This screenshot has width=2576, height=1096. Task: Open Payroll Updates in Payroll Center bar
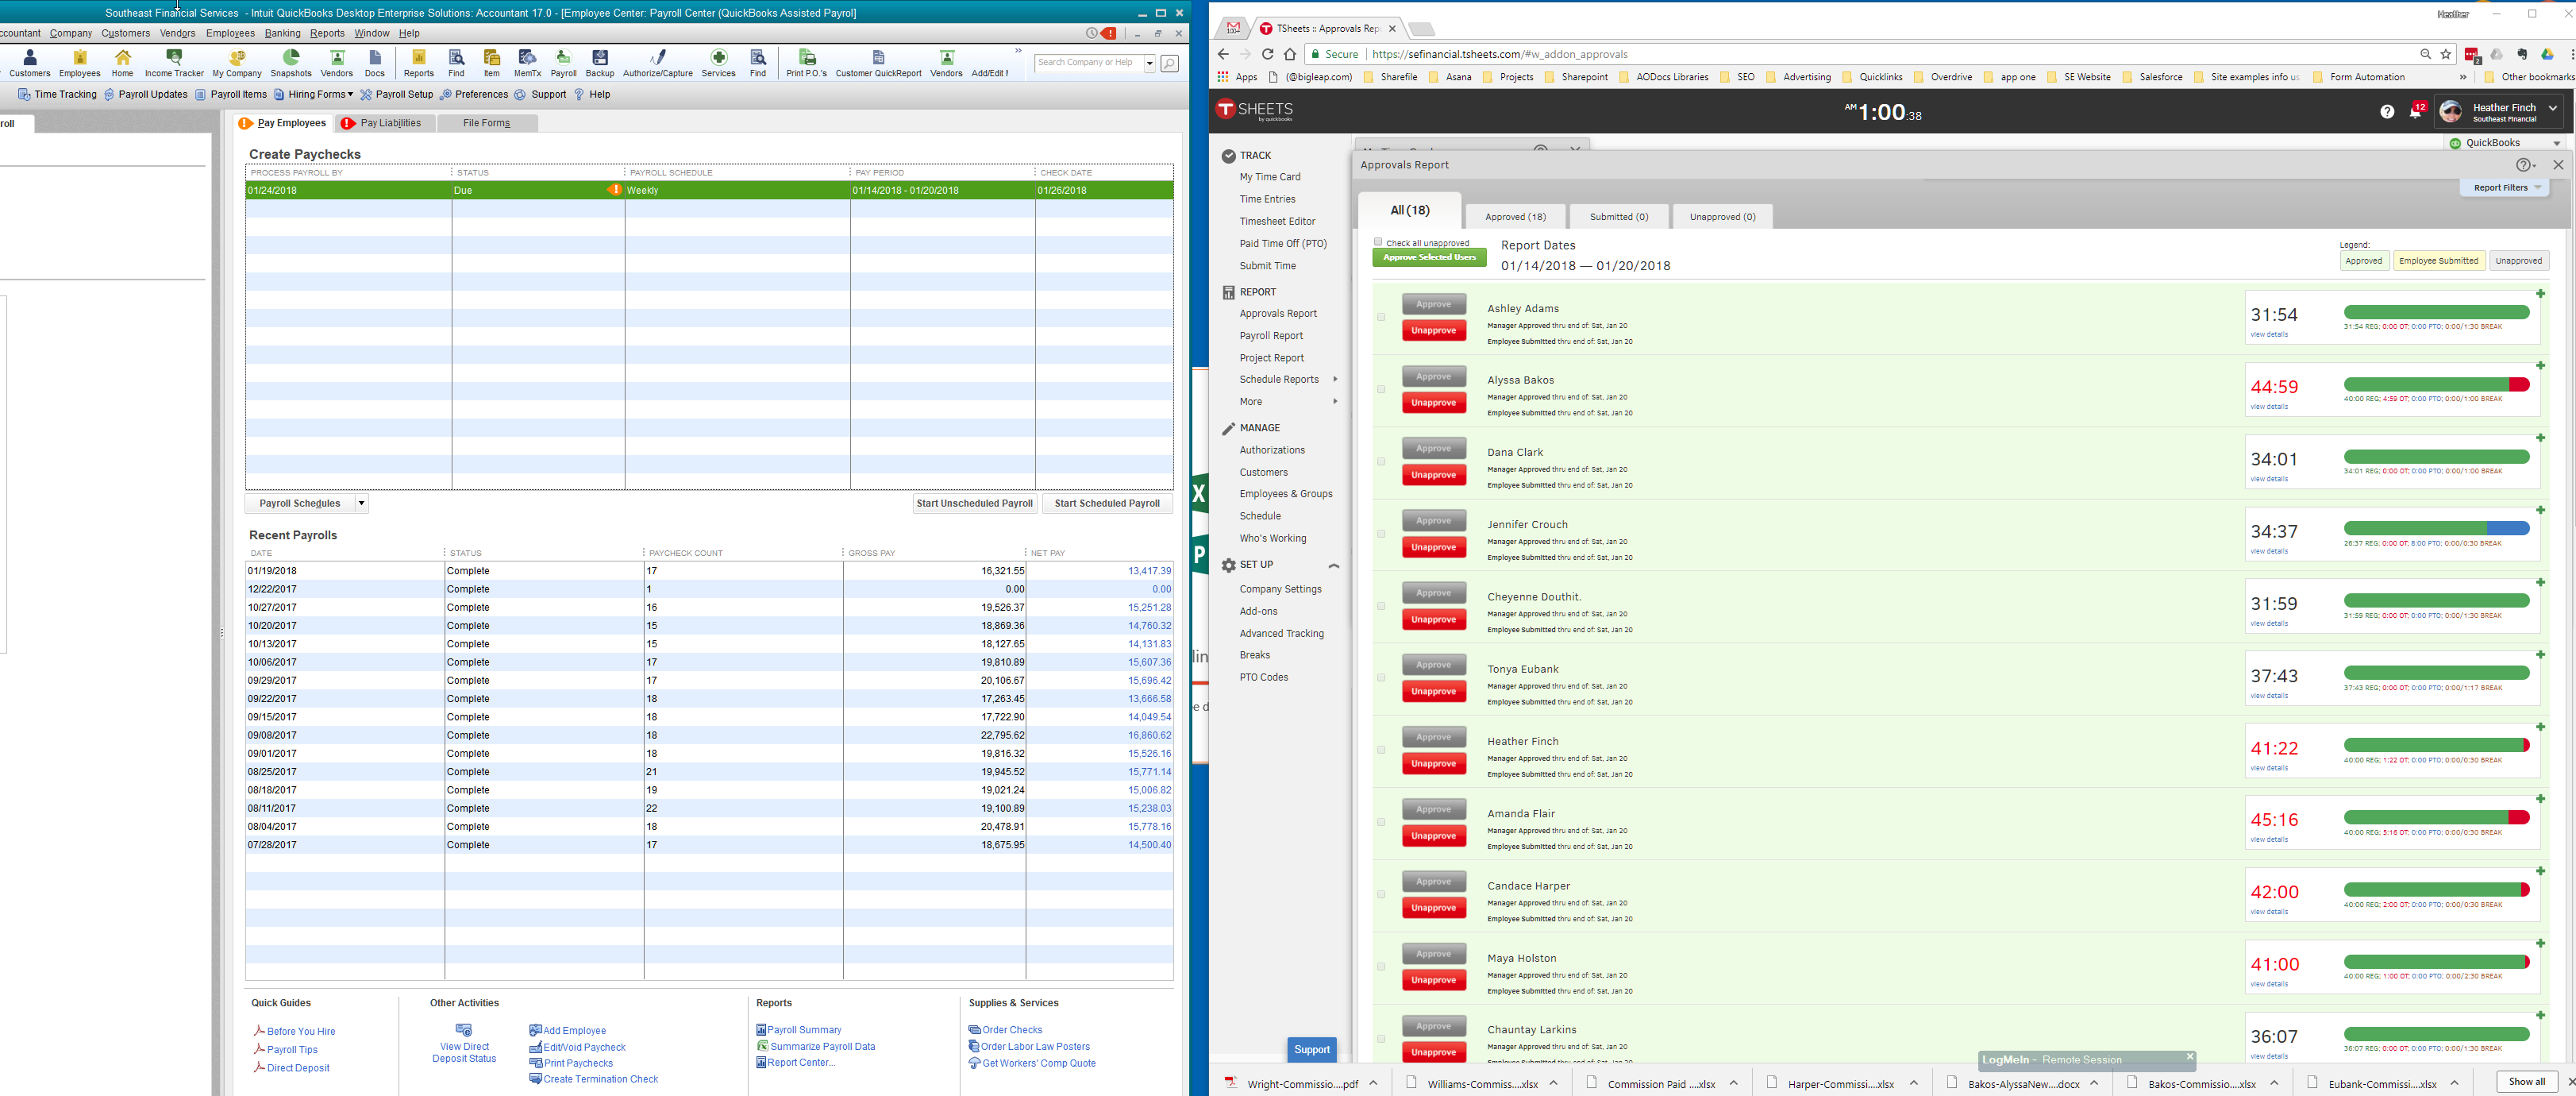pyautogui.click(x=145, y=95)
